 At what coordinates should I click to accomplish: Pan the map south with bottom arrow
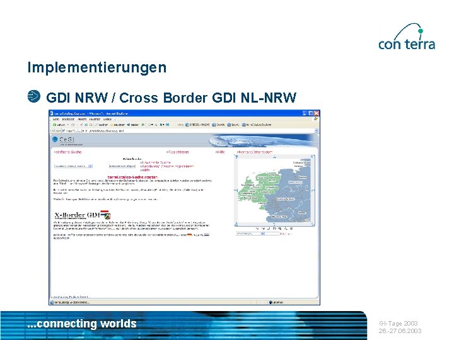(274, 224)
